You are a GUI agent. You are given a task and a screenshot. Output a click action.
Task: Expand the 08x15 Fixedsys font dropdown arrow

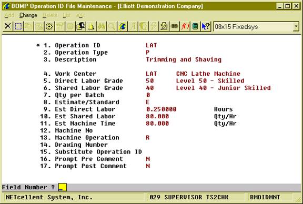pyautogui.click(x=296, y=27)
